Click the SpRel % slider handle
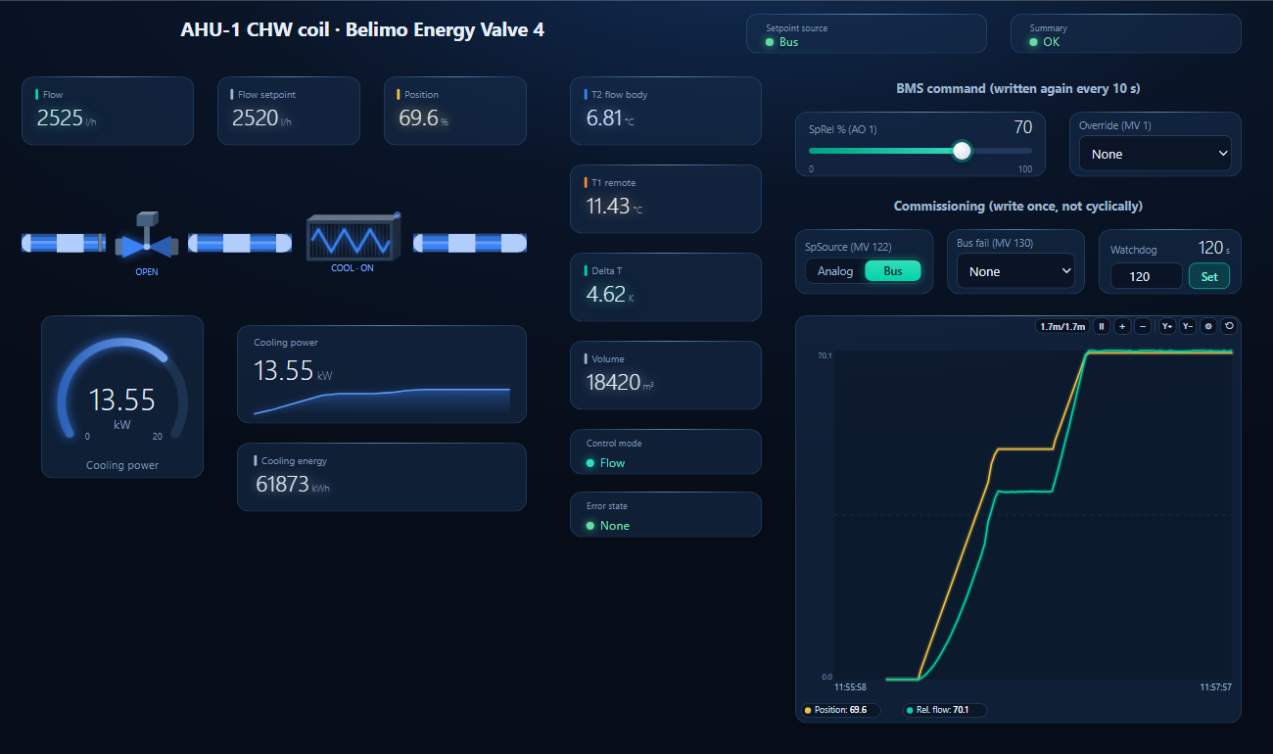The width and height of the screenshot is (1273, 754). 962,151
